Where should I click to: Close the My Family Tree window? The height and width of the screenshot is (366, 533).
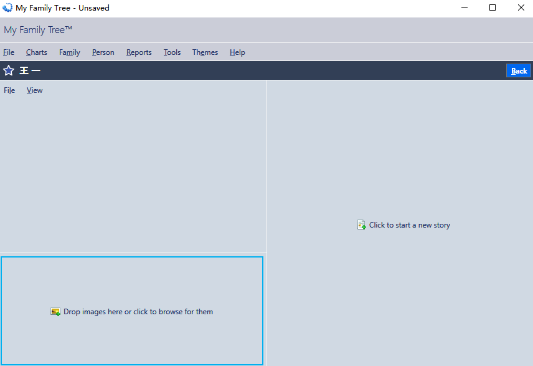tap(521, 7)
